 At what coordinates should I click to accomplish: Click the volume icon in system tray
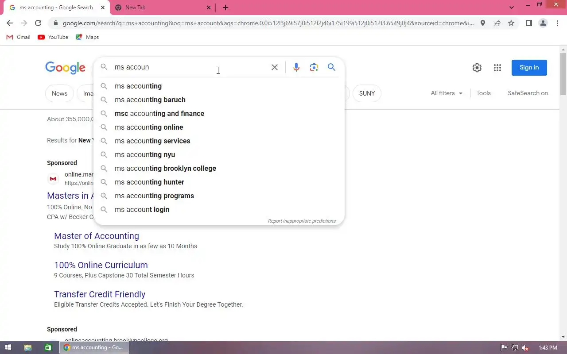(x=525, y=348)
